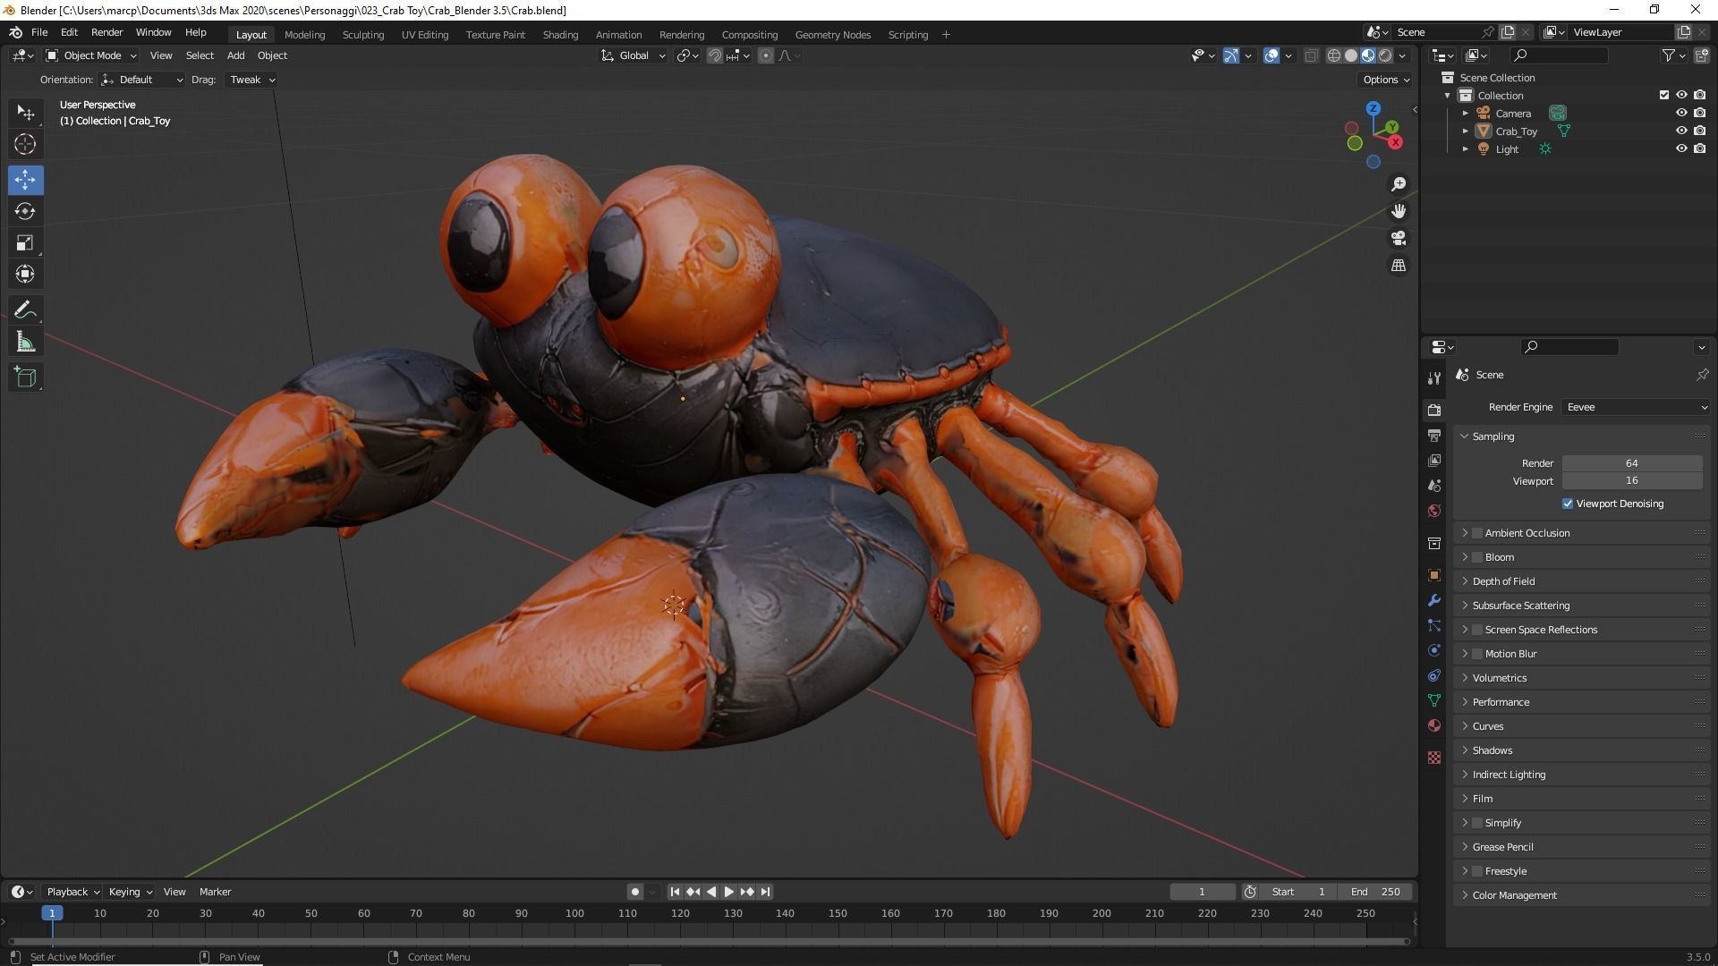Toggle X-ray display icon

1312,55
